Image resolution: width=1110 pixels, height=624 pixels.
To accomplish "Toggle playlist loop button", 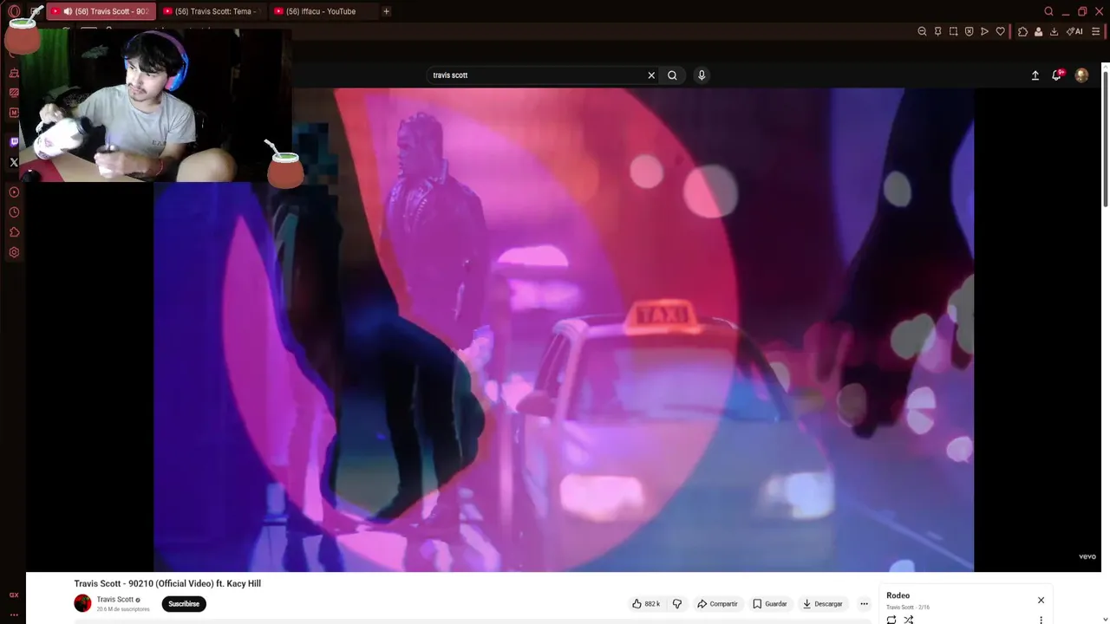I will tap(891, 620).
